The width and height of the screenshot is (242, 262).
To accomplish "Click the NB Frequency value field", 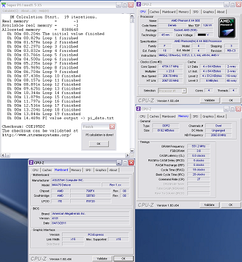I will coord(218,135).
